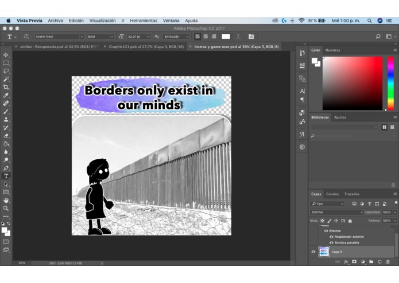Hide the Efectos layer effects

[x=326, y=231]
